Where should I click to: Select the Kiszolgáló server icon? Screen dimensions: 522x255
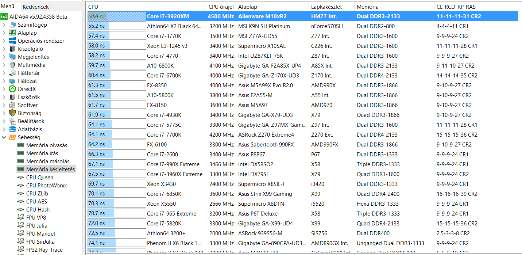12,49
